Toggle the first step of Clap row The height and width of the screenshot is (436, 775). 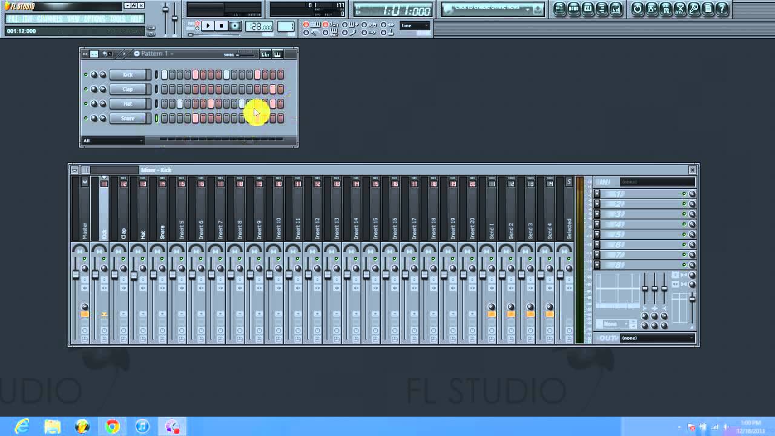[164, 89]
